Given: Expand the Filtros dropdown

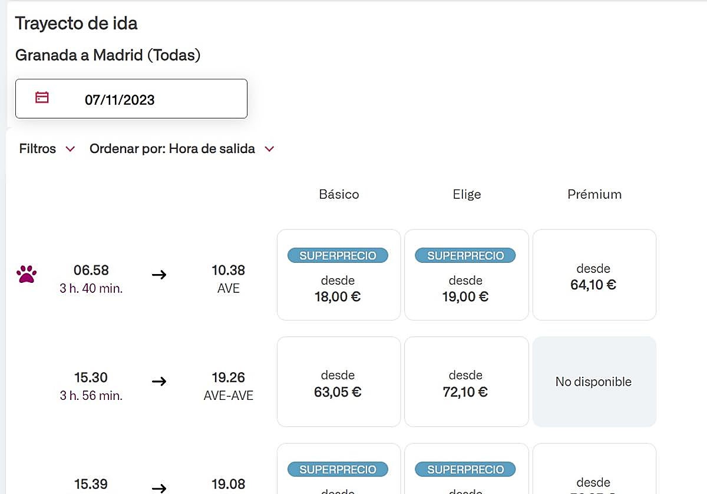Looking at the screenshot, I should (x=47, y=149).
